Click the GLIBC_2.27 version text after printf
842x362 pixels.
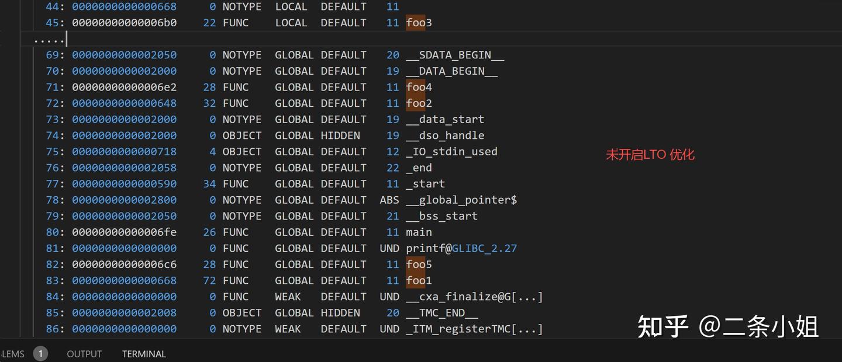(485, 249)
